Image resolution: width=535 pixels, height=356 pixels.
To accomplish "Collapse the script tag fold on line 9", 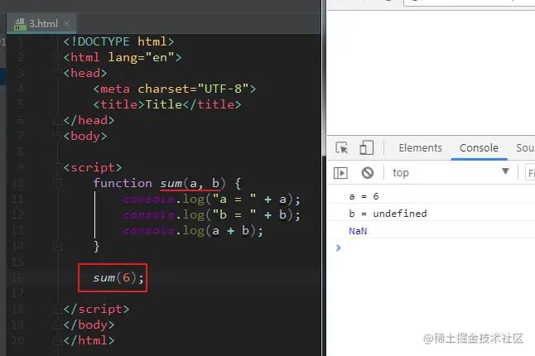I will (57, 167).
